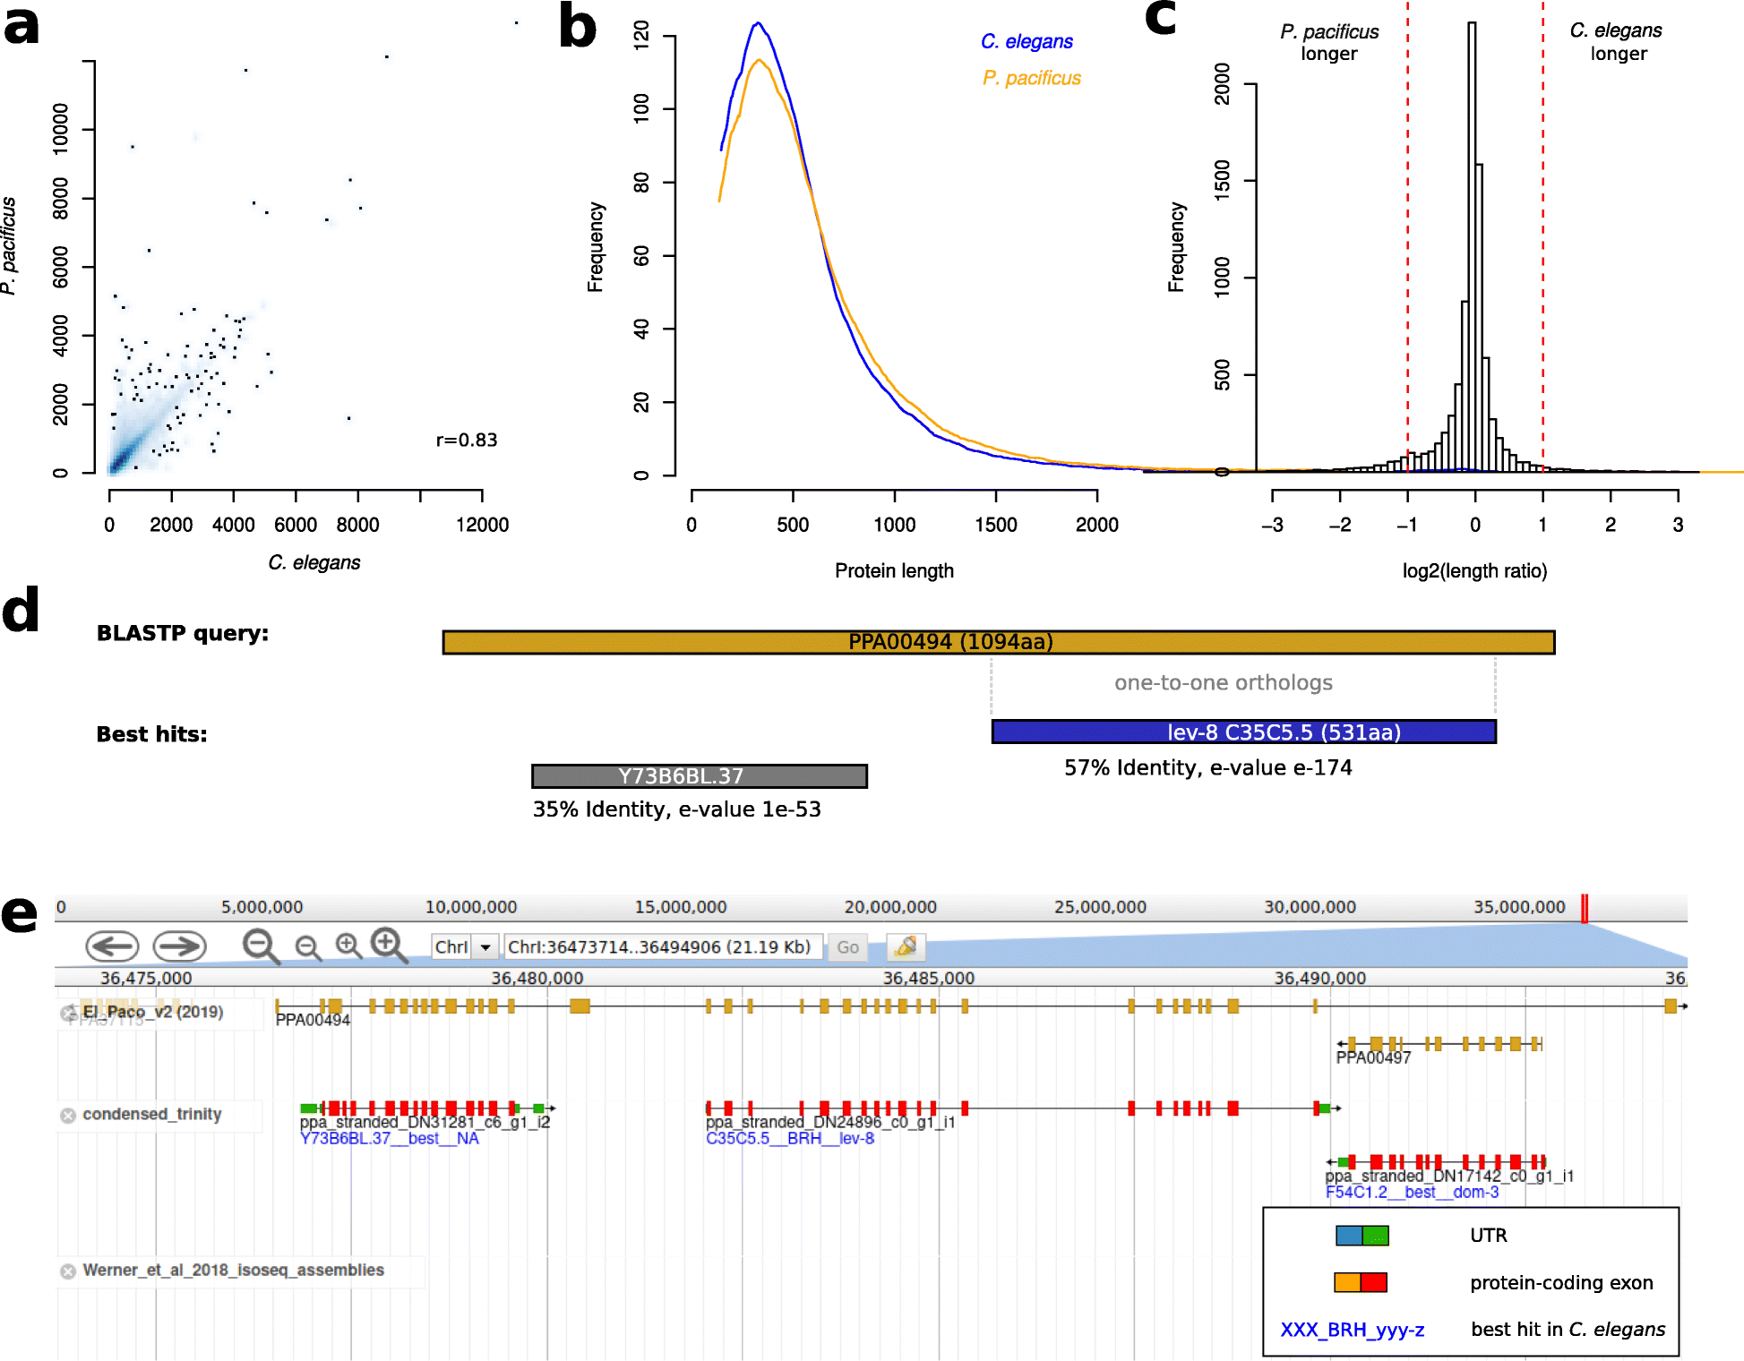Viewport: 1744px width, 1361px height.
Task: Click the 36,480,000 ruler label
Action: click(537, 978)
